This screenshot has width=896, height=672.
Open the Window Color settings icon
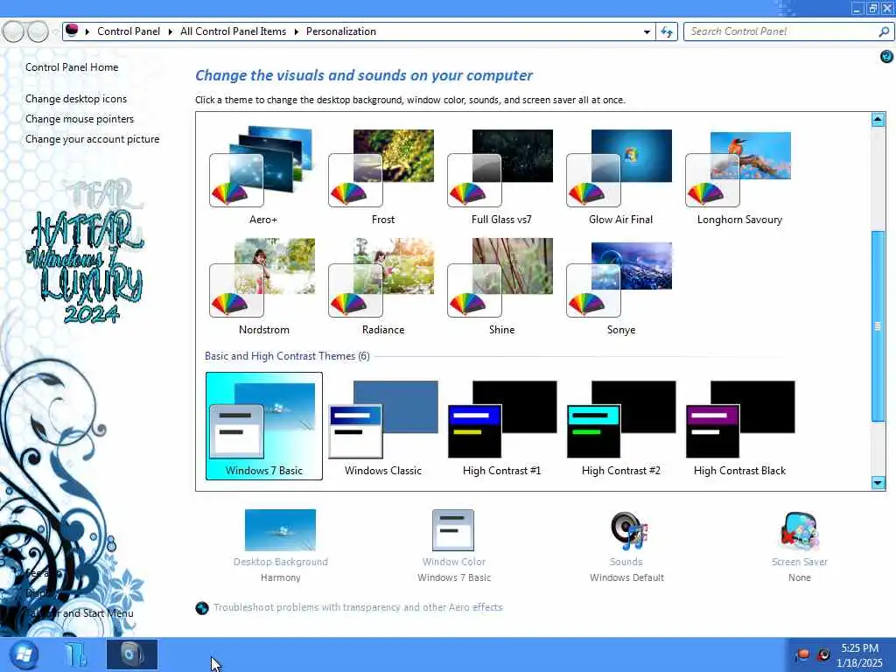pos(453,529)
